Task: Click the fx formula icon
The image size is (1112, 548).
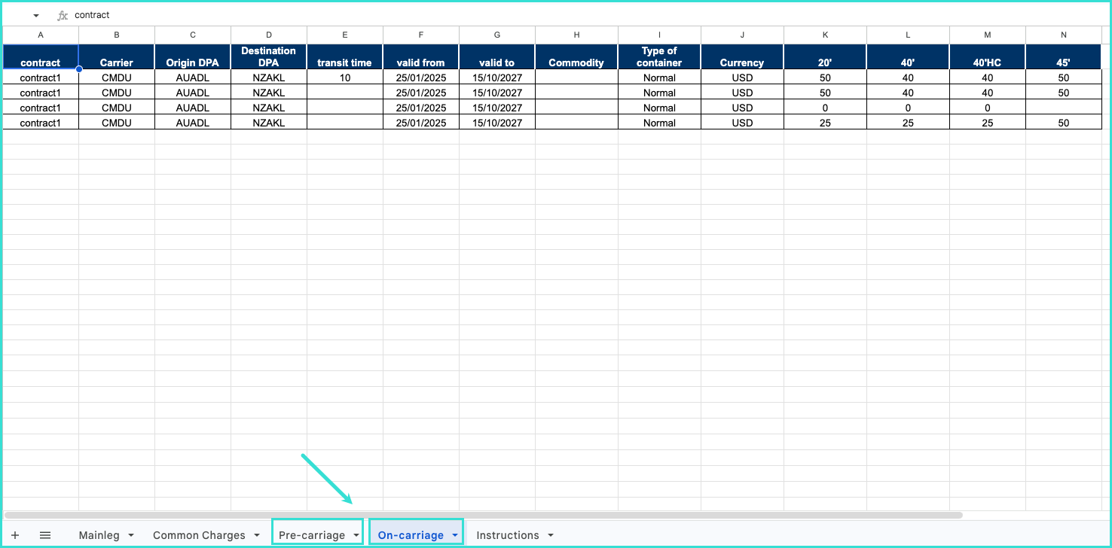Action: [63, 15]
